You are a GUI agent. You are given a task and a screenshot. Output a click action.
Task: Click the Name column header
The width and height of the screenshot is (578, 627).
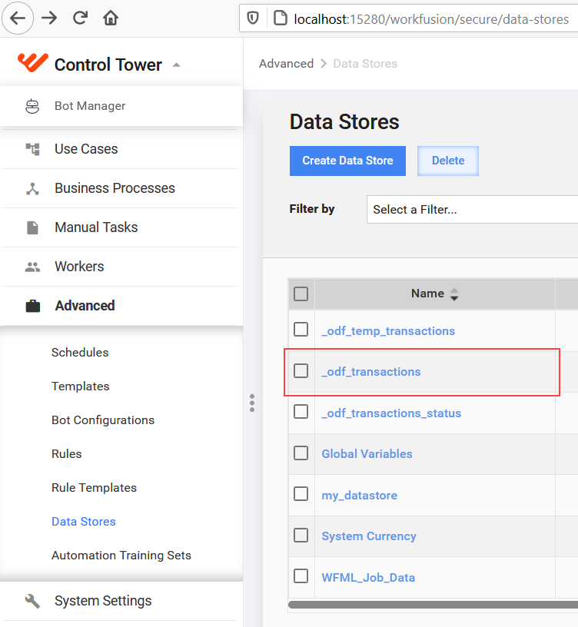(x=435, y=294)
